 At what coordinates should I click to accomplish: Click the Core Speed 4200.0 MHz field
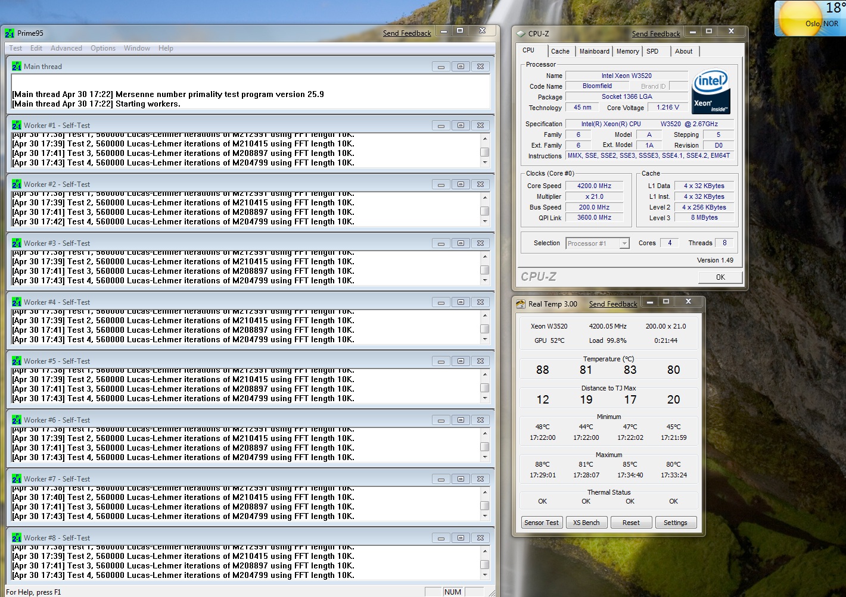click(594, 186)
